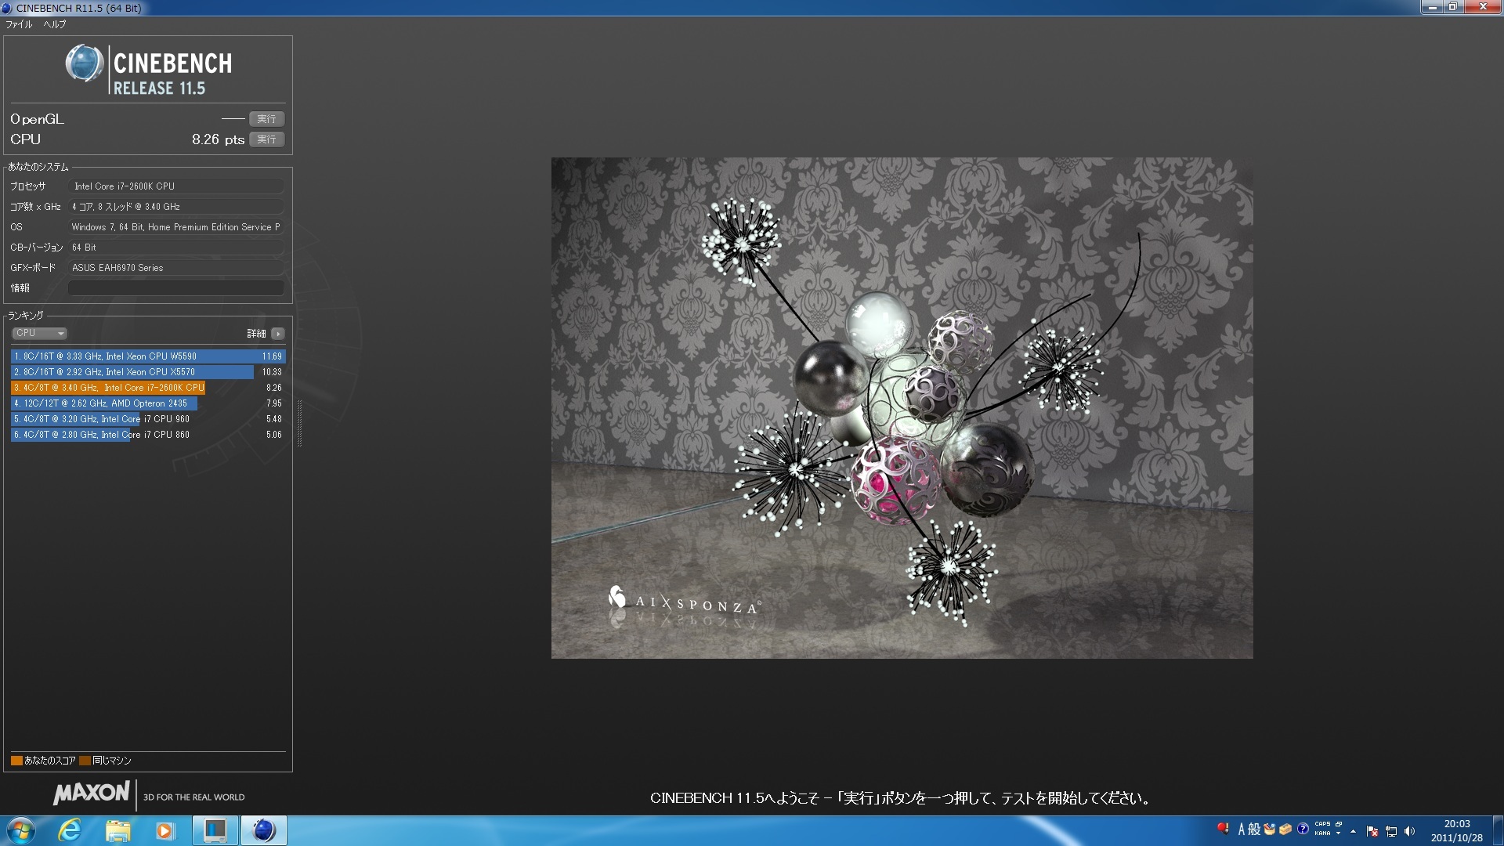
Task: Open Windows Explorer folder taskbar icon
Action: (117, 830)
